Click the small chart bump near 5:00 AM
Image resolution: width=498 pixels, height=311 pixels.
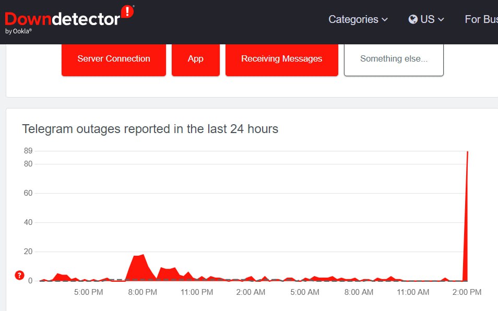pyautogui.click(x=315, y=278)
